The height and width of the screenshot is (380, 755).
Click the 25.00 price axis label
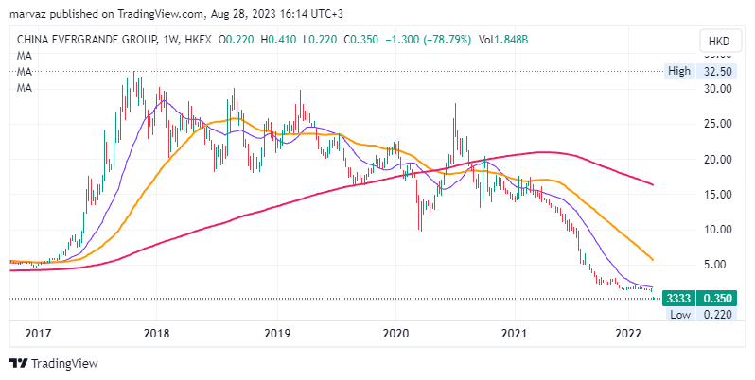pyautogui.click(x=717, y=124)
